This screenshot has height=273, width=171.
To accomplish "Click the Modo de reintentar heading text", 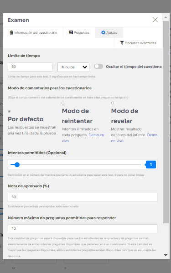I will pos(77,116).
